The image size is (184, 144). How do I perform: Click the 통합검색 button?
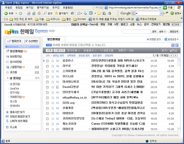174,31
